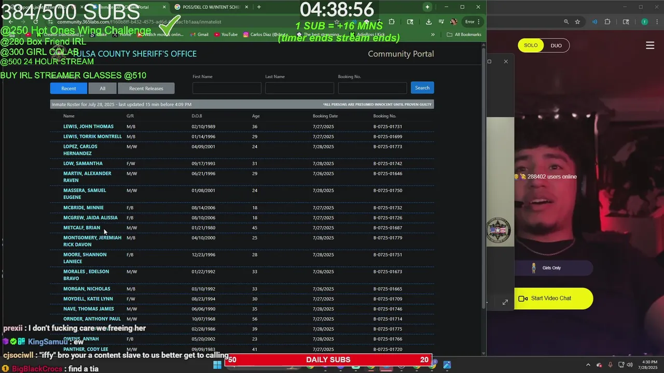This screenshot has height=373, width=664.
Task: Bookmark the page with the star icon
Action: pyautogui.click(x=577, y=22)
